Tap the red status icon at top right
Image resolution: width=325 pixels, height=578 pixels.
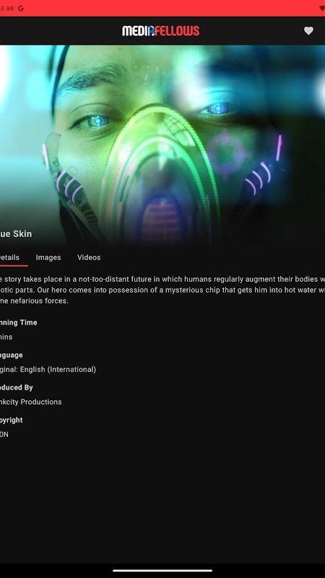coord(322,8)
